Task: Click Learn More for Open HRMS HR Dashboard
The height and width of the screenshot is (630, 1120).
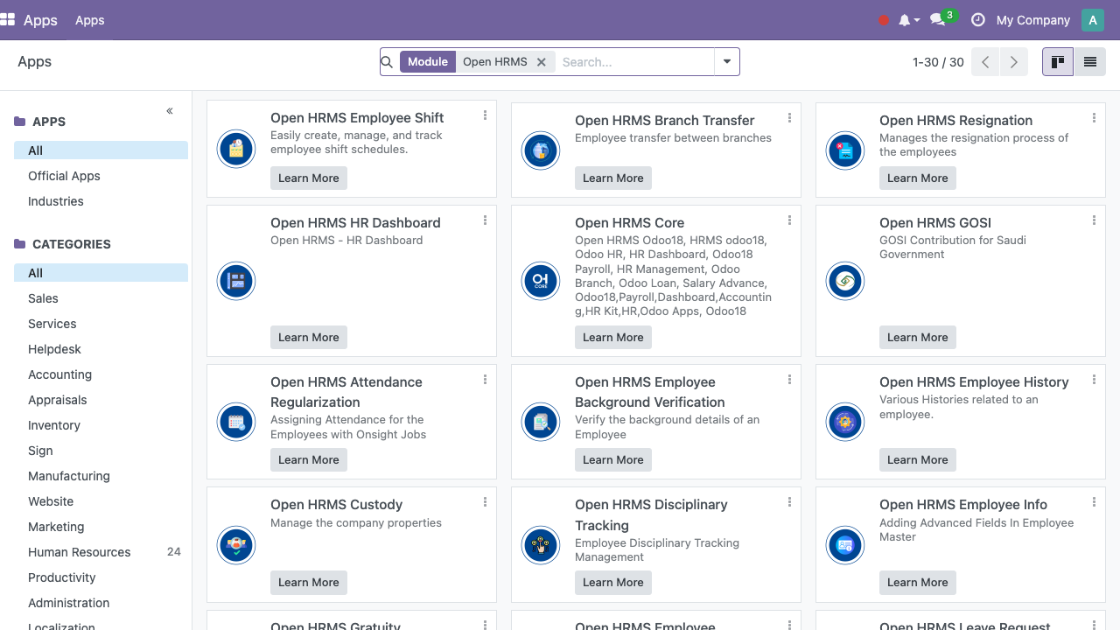Action: point(309,337)
